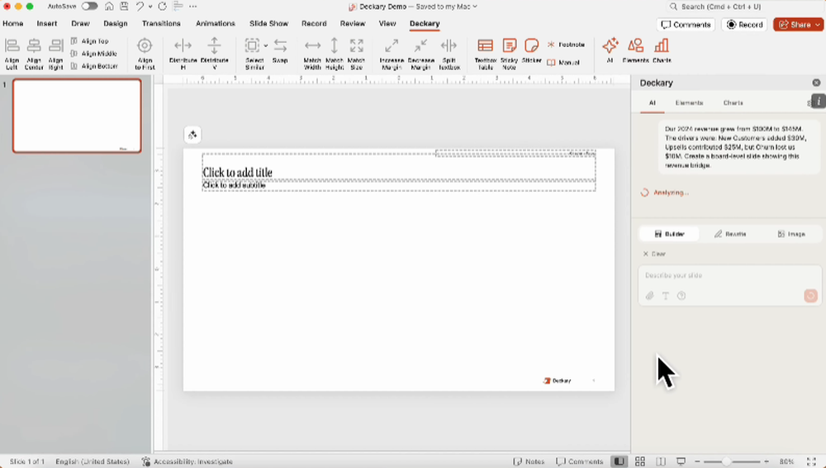Click the Redo icon in title bar
Screen dimensions: 826x468
coord(162,7)
